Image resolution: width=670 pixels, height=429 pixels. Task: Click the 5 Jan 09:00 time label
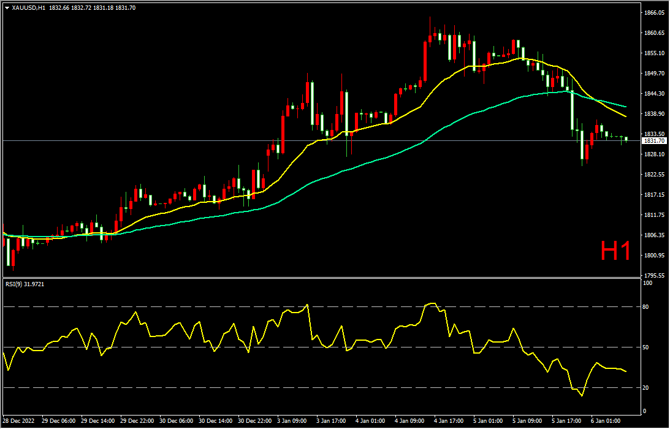(528, 421)
